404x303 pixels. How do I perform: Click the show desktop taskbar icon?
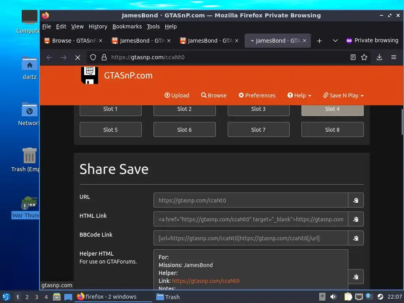(68, 297)
